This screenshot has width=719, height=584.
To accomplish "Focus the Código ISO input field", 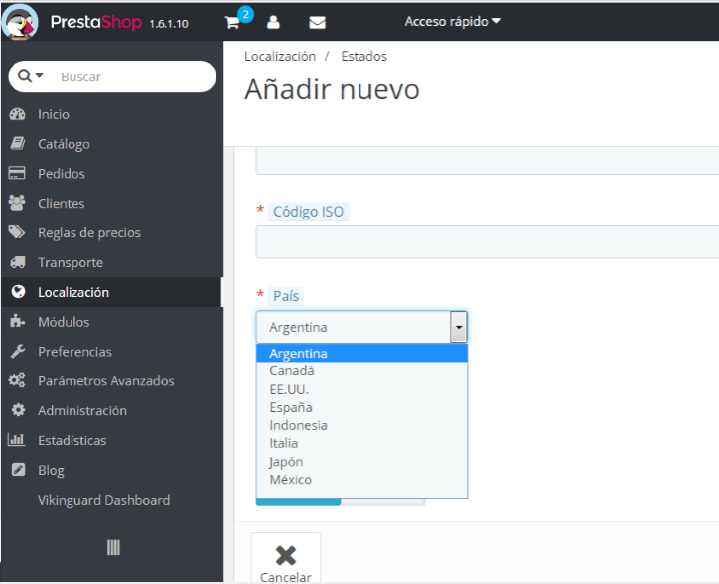I will (x=487, y=241).
